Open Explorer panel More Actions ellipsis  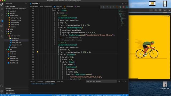[26, 3]
